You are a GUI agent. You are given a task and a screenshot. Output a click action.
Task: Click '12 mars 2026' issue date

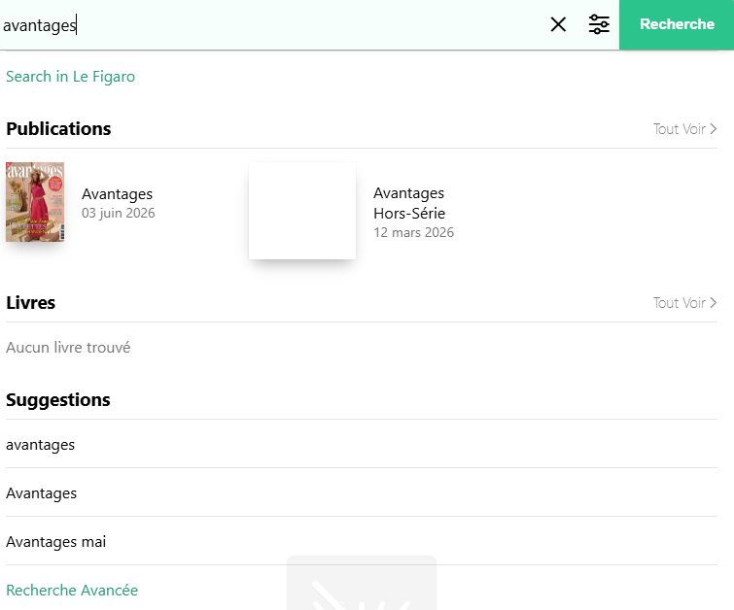[x=413, y=232]
